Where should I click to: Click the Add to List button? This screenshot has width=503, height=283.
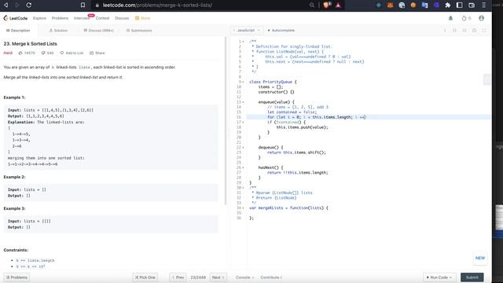click(x=72, y=53)
